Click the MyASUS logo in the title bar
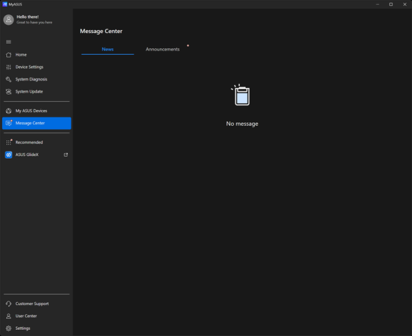Image resolution: width=412 pixels, height=336 pixels. 5,4
